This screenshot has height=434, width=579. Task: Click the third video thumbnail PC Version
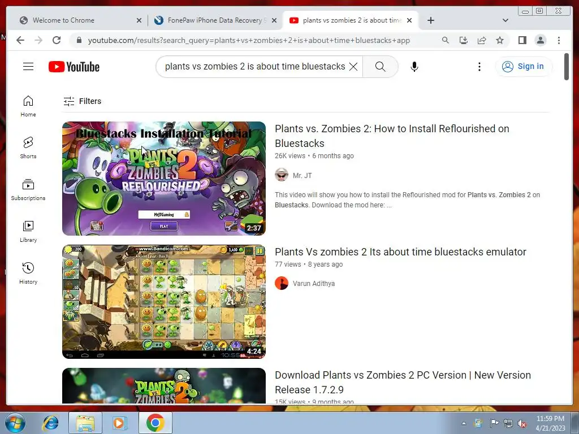pyautogui.click(x=164, y=385)
